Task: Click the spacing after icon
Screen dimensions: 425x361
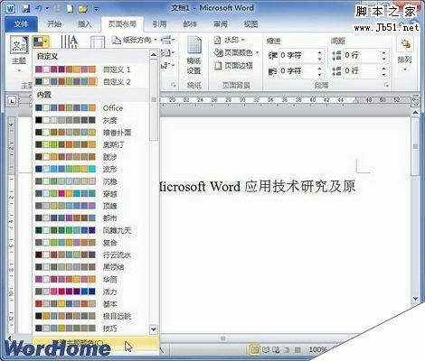Action: pos(336,71)
